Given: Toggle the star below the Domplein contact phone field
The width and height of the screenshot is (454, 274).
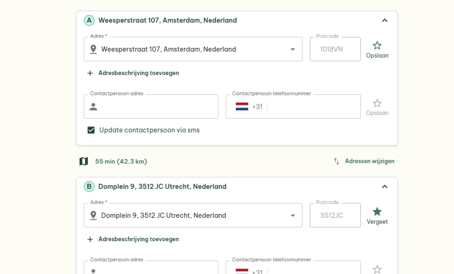Looking at the screenshot, I should tap(377, 269).
